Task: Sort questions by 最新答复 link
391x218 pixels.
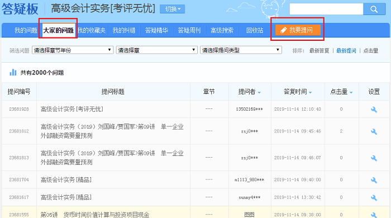Action: [x=319, y=51]
